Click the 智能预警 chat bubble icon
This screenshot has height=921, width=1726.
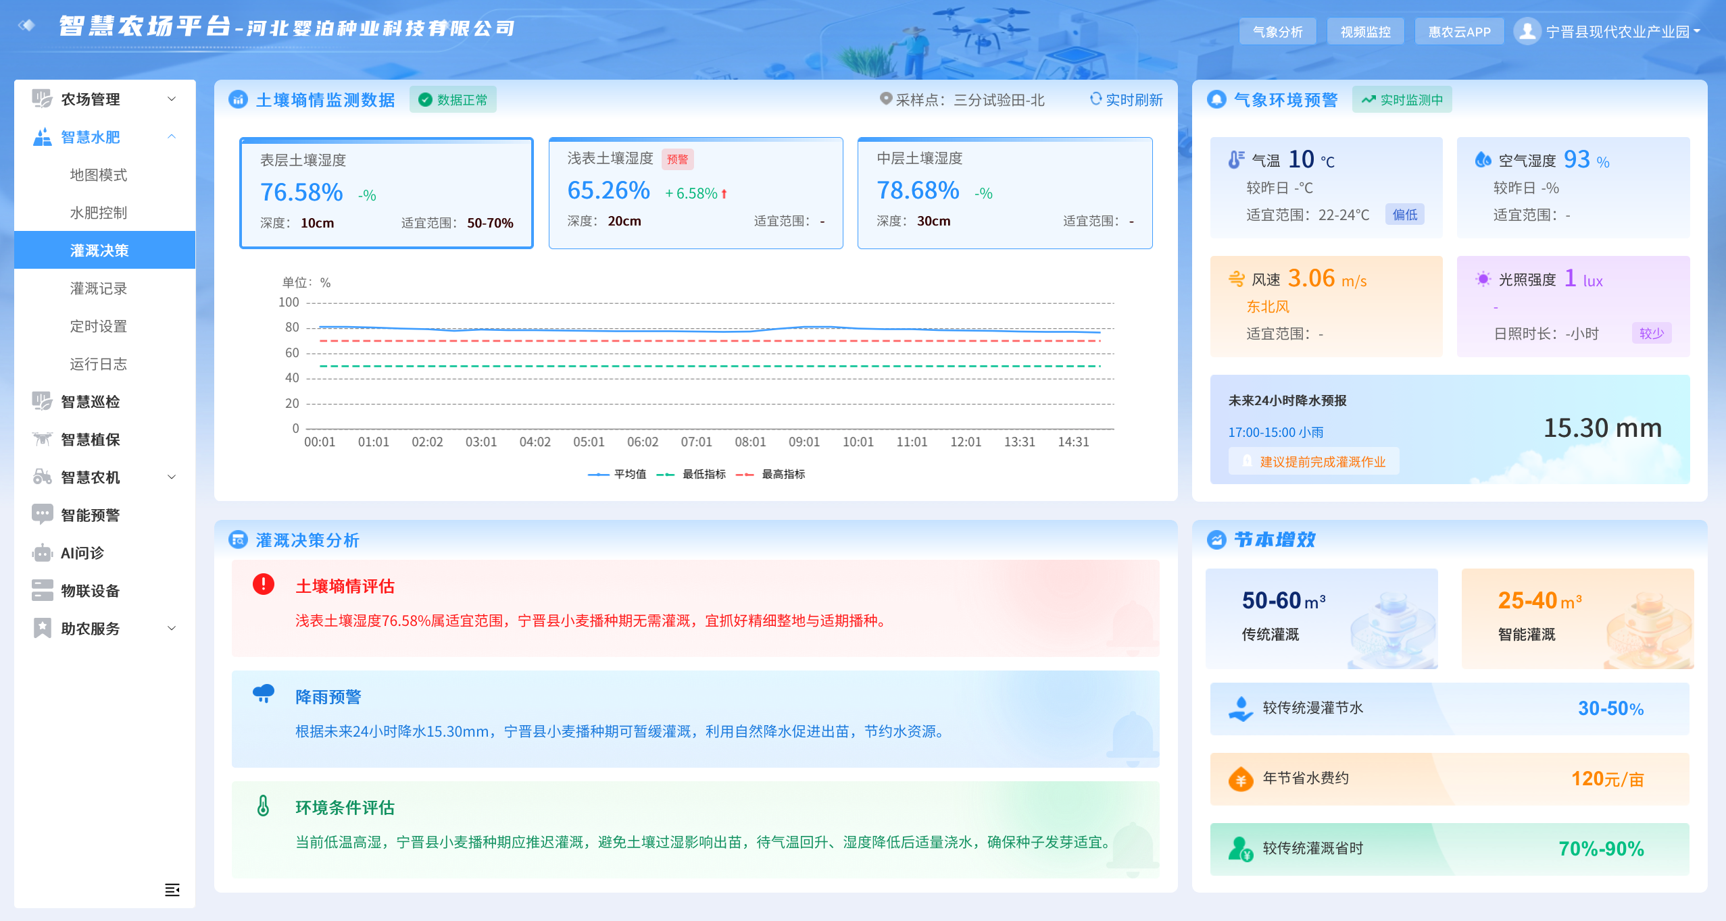42,515
